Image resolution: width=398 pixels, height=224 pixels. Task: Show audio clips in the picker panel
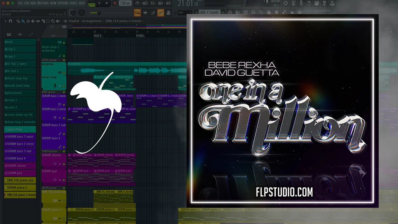click(20, 34)
